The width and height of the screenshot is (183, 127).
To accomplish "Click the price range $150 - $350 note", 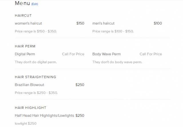I will pos(36,31).
